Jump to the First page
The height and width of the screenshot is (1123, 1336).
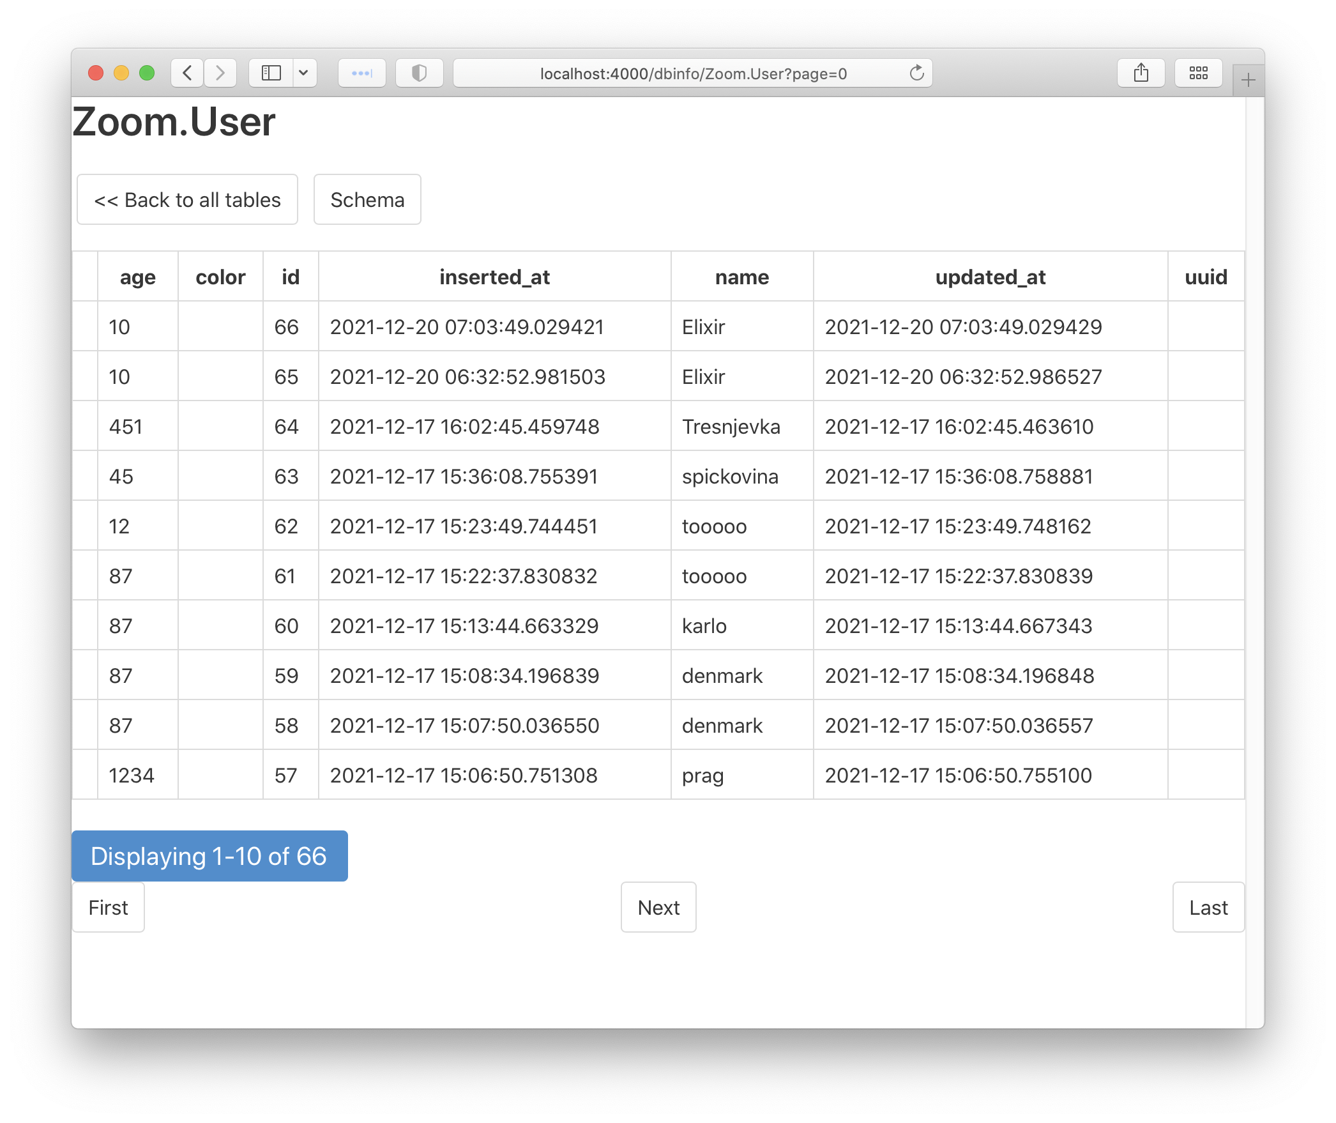108,907
